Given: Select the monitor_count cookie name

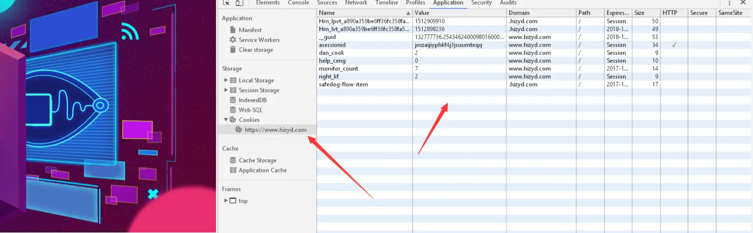Looking at the screenshot, I should [x=338, y=69].
